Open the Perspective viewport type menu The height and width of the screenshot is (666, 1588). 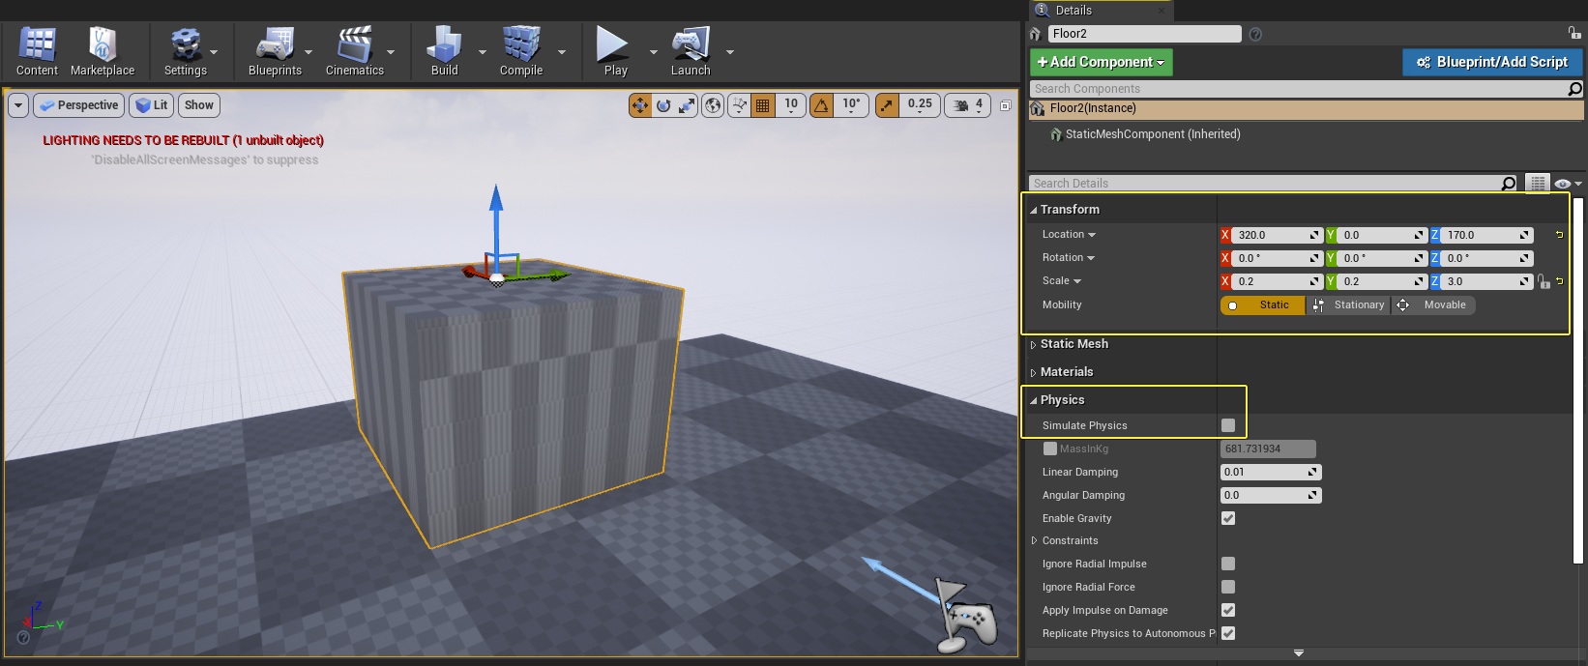pos(78,105)
